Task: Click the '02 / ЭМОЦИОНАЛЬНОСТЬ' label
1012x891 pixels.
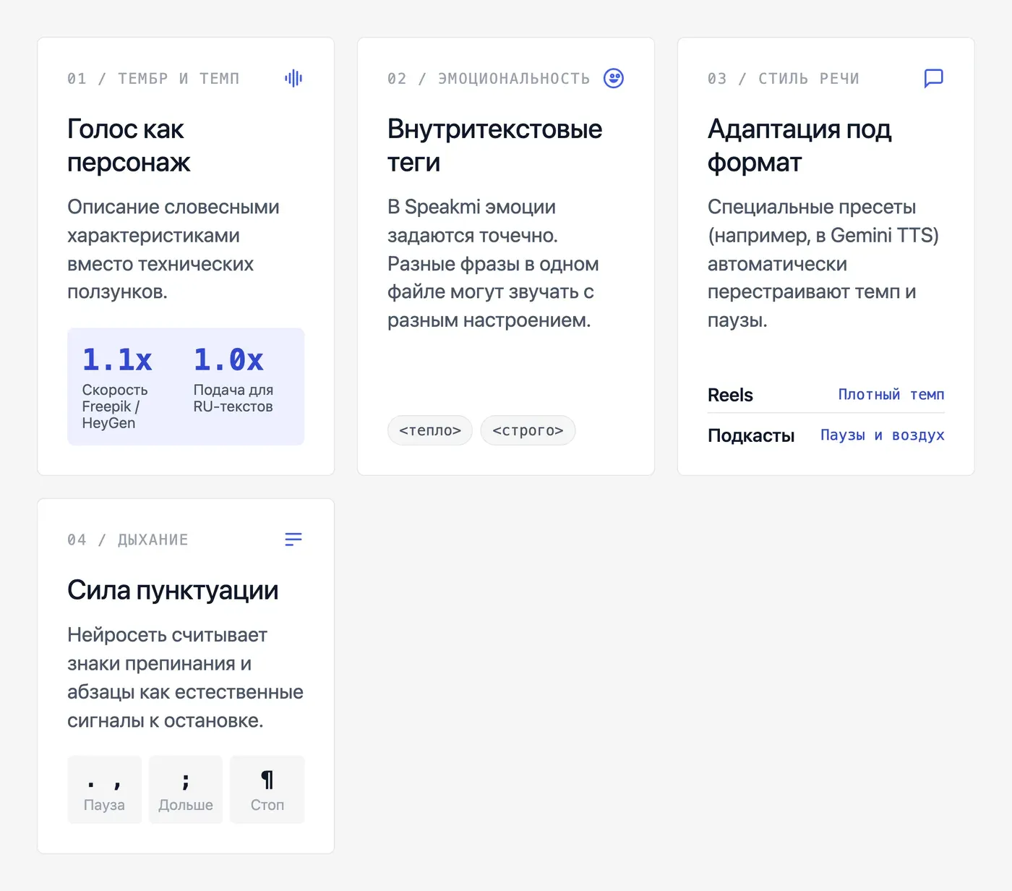Action: (489, 78)
